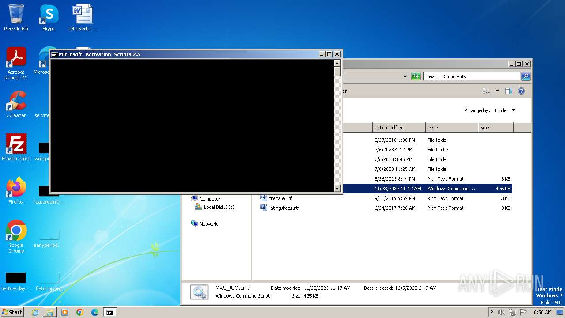Launch FileZilla Client shortcut
Image resolution: width=565 pixels, height=318 pixels.
(x=16, y=148)
